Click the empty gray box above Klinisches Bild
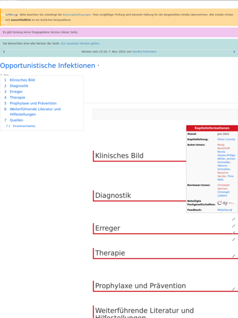Screen dimensions: 238x318 pyautogui.click(x=166, y=114)
